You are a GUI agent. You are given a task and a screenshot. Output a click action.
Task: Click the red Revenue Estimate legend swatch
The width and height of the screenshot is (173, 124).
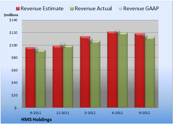(x=18, y=9)
